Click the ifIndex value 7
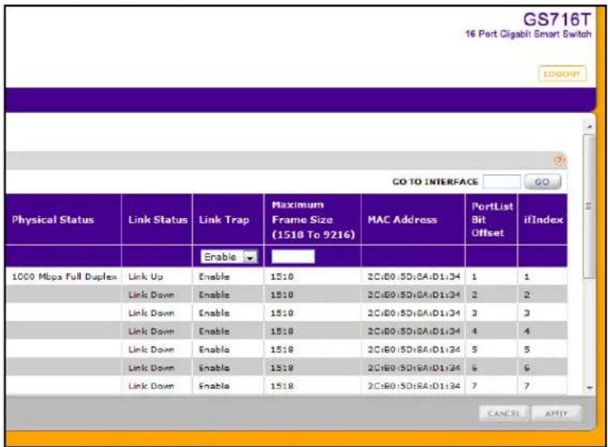The height and width of the screenshot is (447, 608). pyautogui.click(x=527, y=386)
